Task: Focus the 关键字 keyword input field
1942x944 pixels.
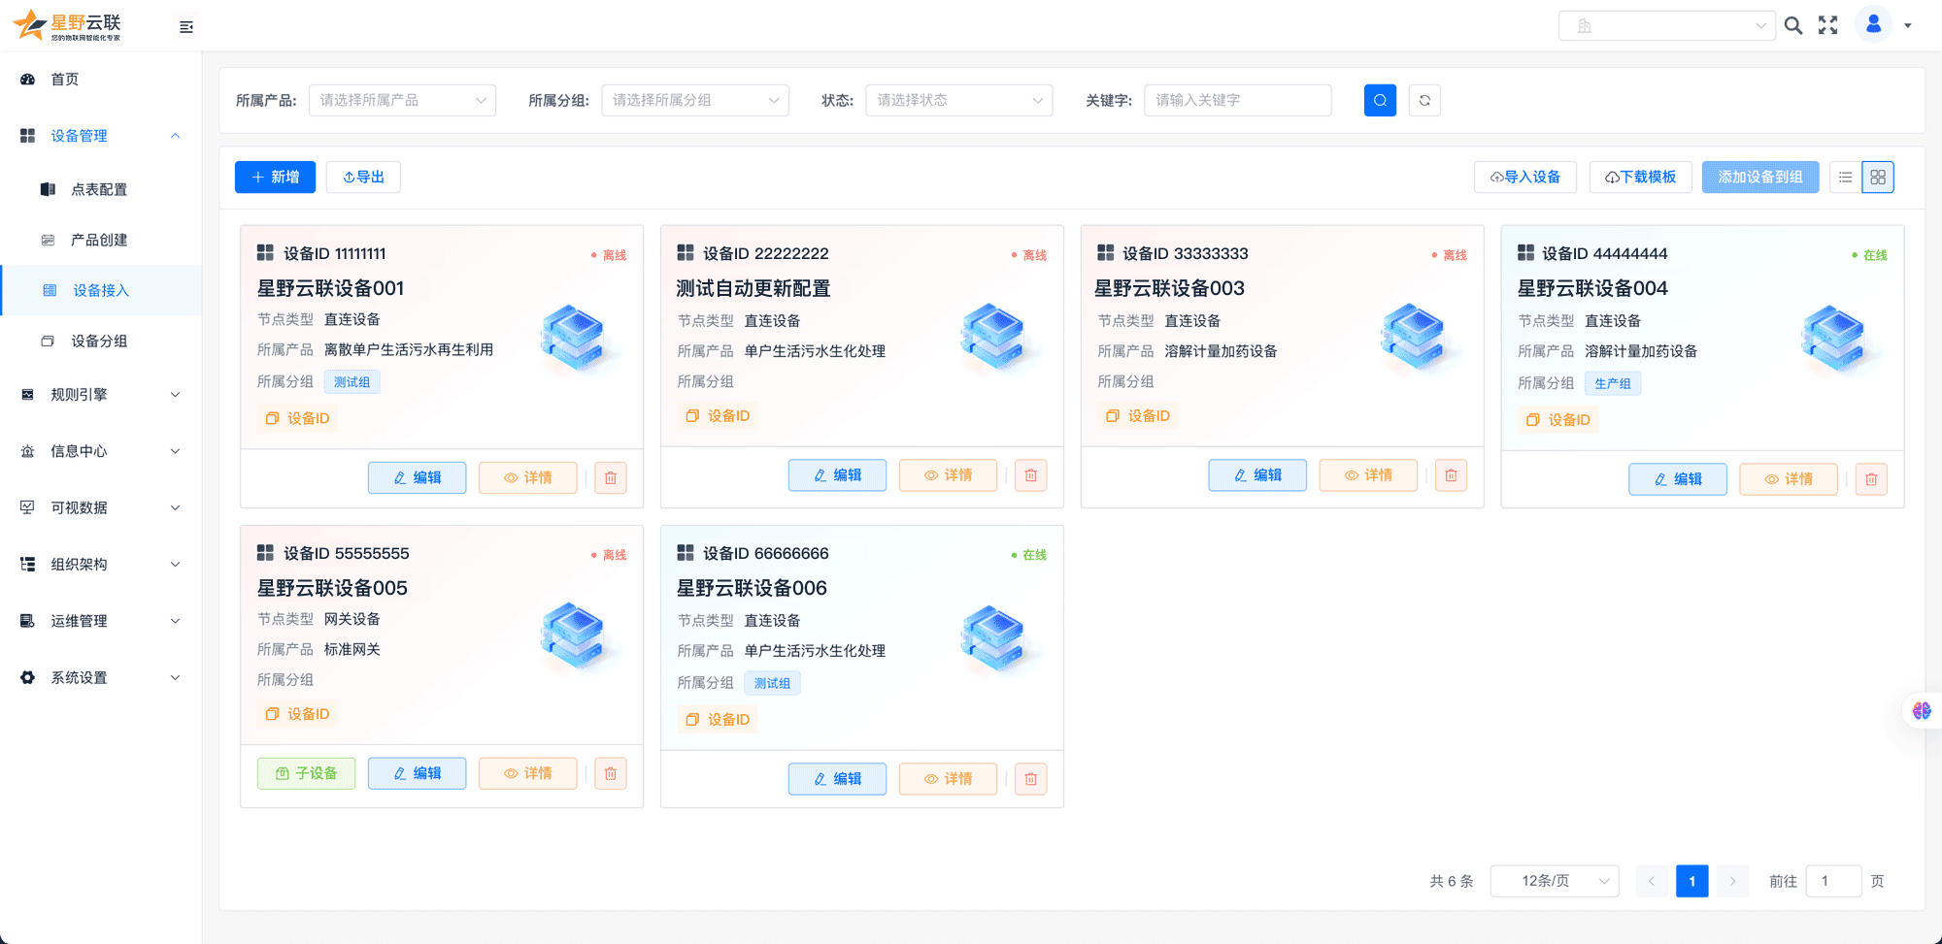Action: 1237,100
